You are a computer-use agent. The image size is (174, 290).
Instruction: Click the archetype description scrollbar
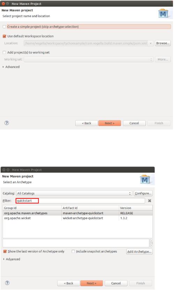(x=151, y=243)
